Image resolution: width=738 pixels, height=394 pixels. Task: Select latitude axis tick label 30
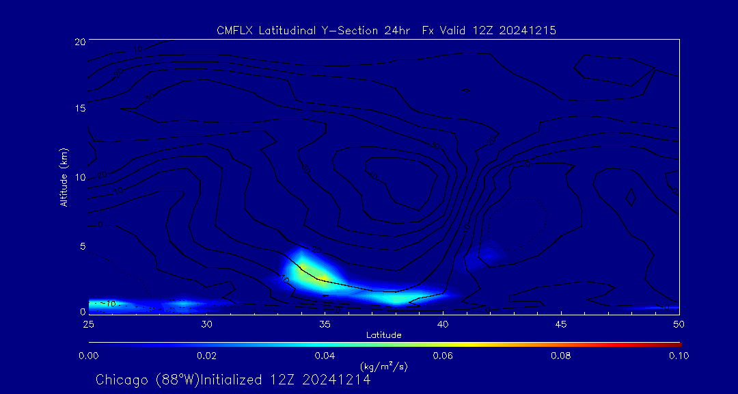[x=206, y=324]
